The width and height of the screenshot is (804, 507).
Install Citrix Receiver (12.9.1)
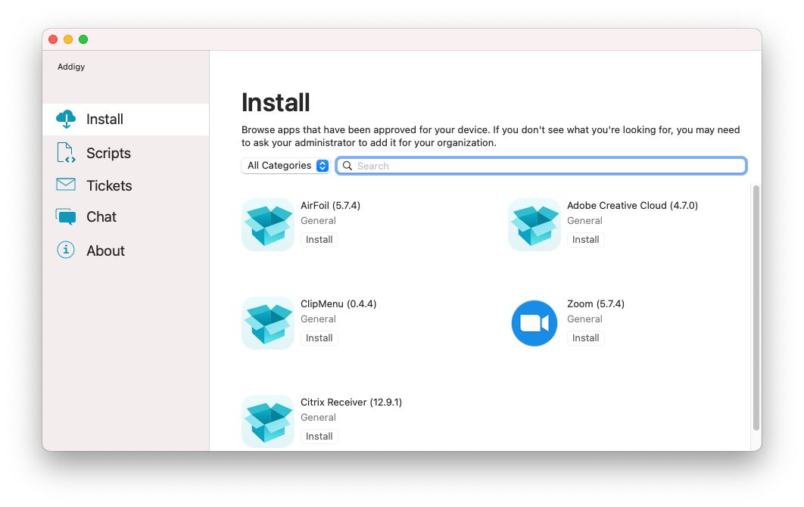pyautogui.click(x=319, y=437)
